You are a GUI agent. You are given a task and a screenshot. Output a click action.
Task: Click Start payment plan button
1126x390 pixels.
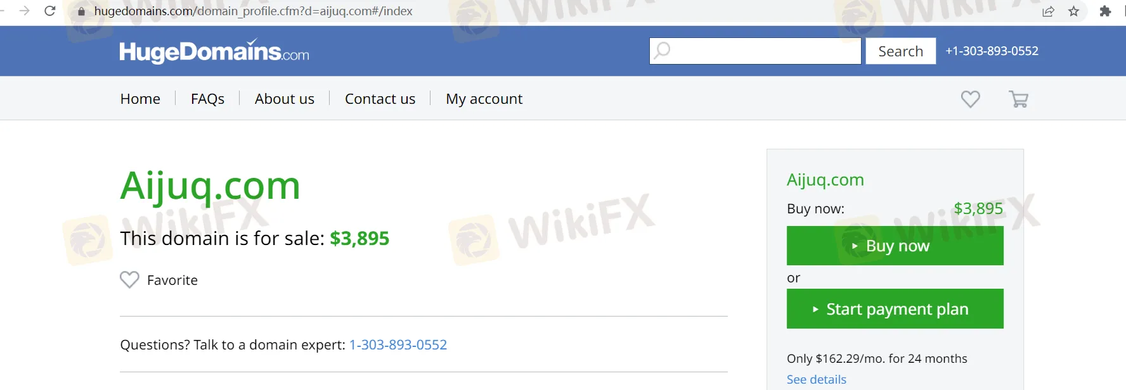pos(895,309)
